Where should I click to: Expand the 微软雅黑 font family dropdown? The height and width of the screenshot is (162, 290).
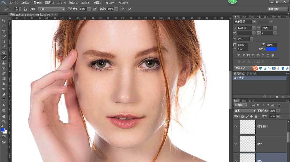point(254,21)
